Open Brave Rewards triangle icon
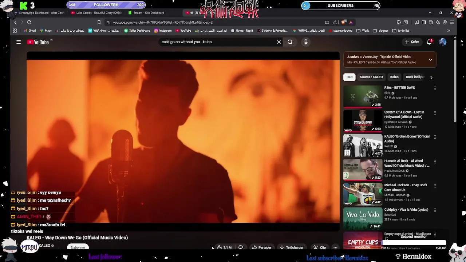466x262 pixels. 351,22
